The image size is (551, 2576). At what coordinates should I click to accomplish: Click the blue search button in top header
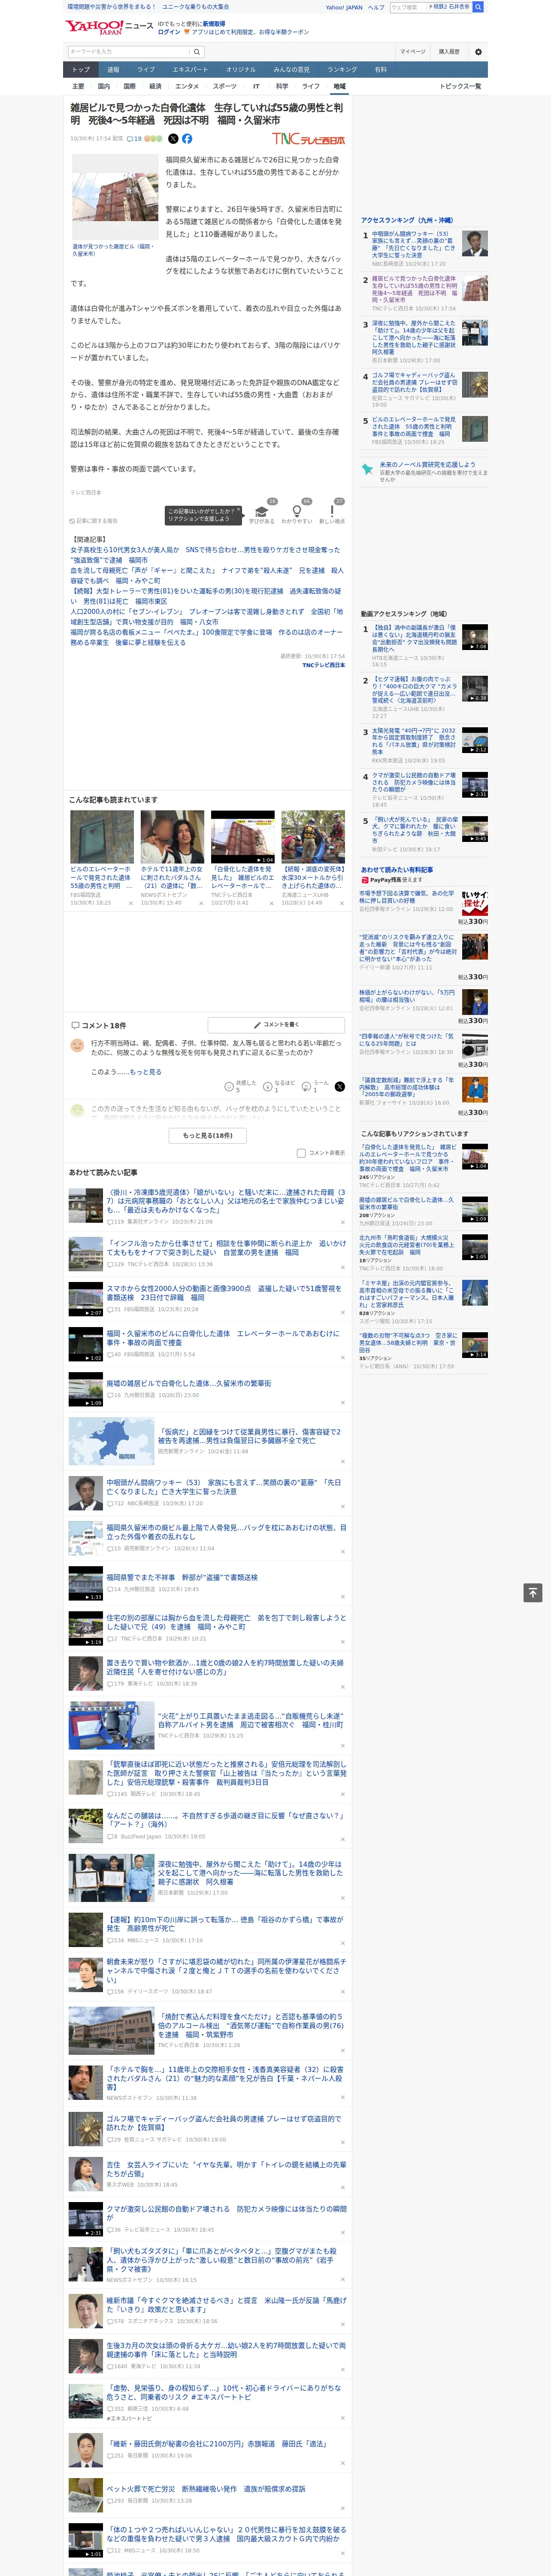point(478,7)
